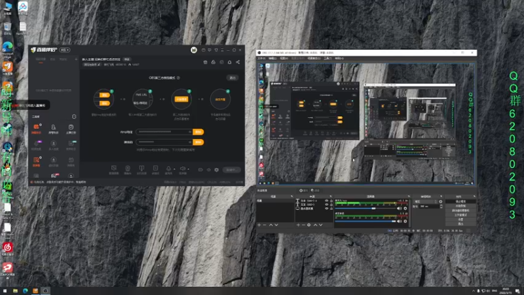Move the scene up with the up arrow

click(x=271, y=225)
